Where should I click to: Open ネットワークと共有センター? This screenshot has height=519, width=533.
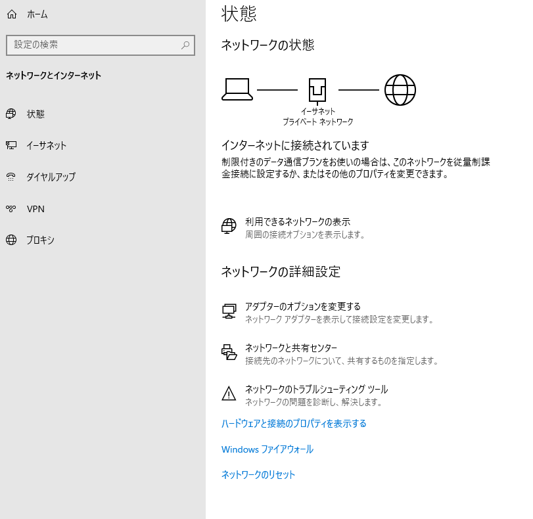click(291, 348)
